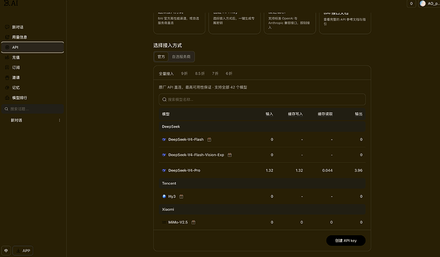Screen dimensions: 440x257
Task: Click the B.AI logo
Action: tap(11, 3)
